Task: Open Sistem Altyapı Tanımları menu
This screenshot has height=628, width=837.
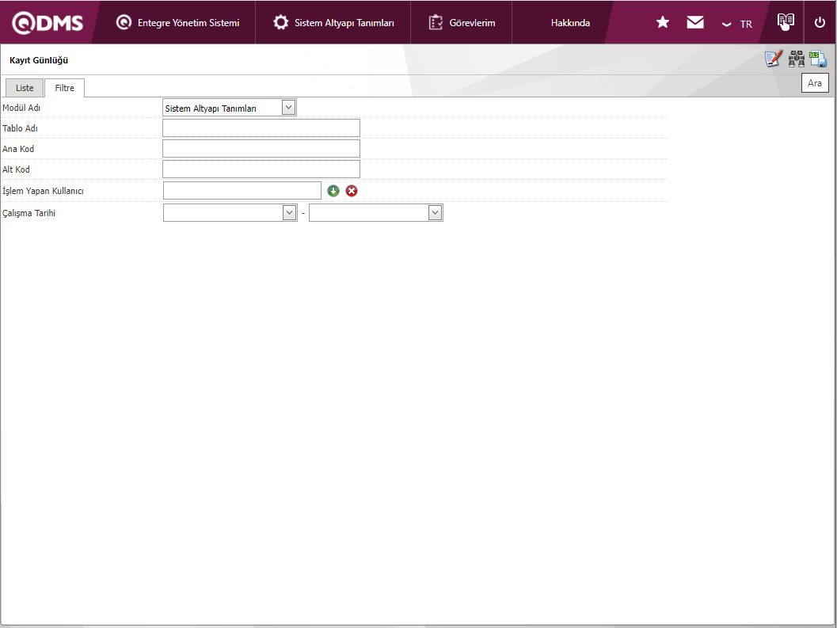Action: point(333,23)
